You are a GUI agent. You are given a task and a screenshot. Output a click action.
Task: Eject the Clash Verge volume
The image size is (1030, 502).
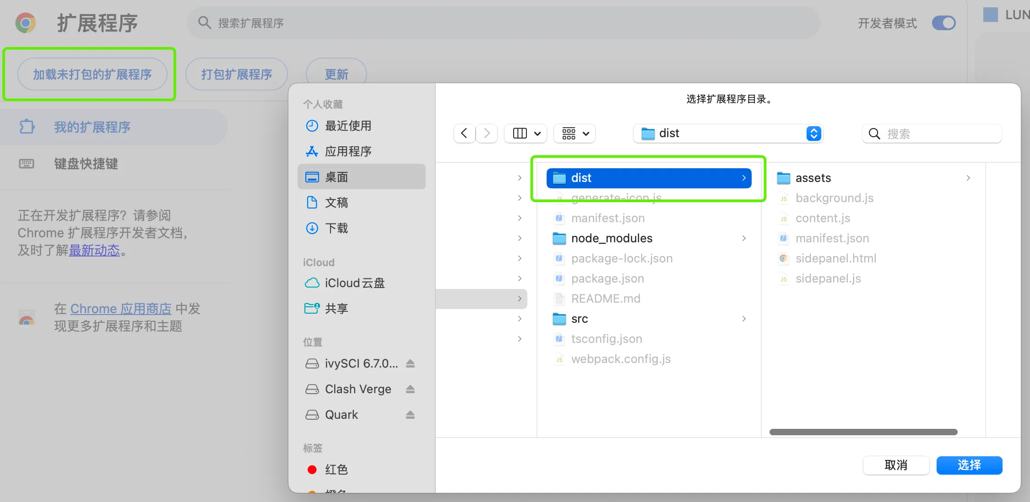(x=410, y=389)
